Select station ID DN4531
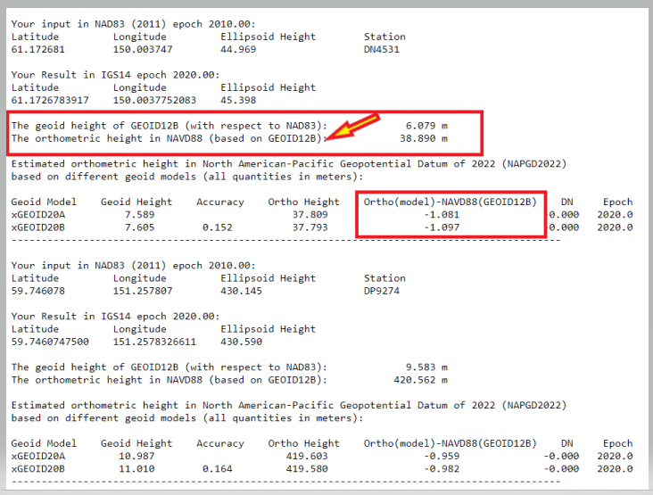 (x=382, y=50)
